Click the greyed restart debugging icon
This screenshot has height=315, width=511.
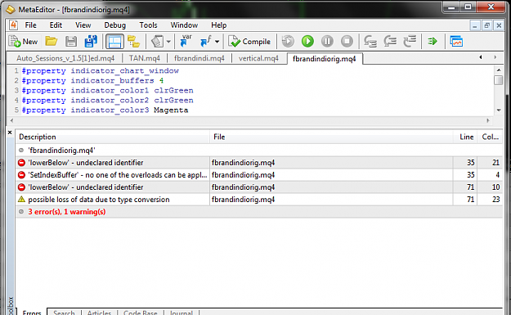(x=288, y=42)
